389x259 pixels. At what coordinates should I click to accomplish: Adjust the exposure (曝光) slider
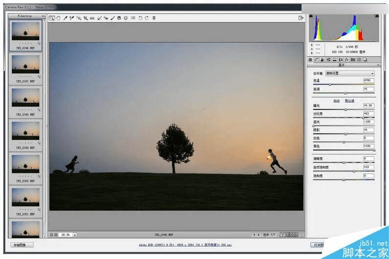point(346,109)
